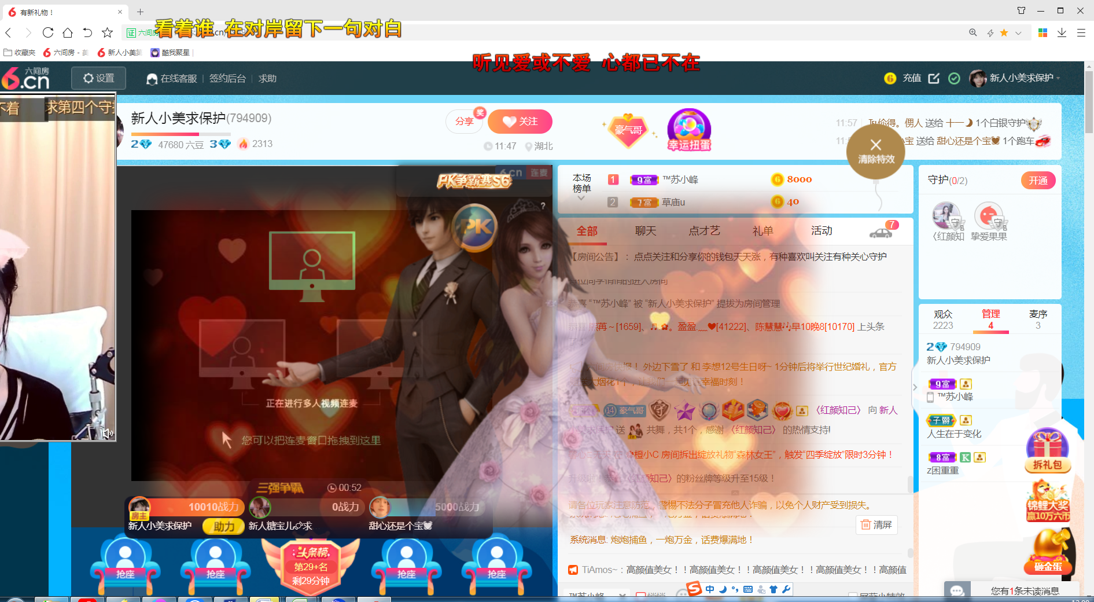
Task: Open the 酷我聚星 bookmark
Action: point(170,53)
